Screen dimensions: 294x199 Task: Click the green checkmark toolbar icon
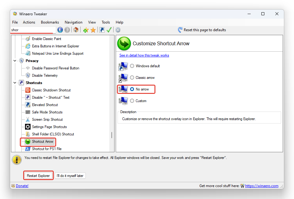pyautogui.click(x=109, y=30)
